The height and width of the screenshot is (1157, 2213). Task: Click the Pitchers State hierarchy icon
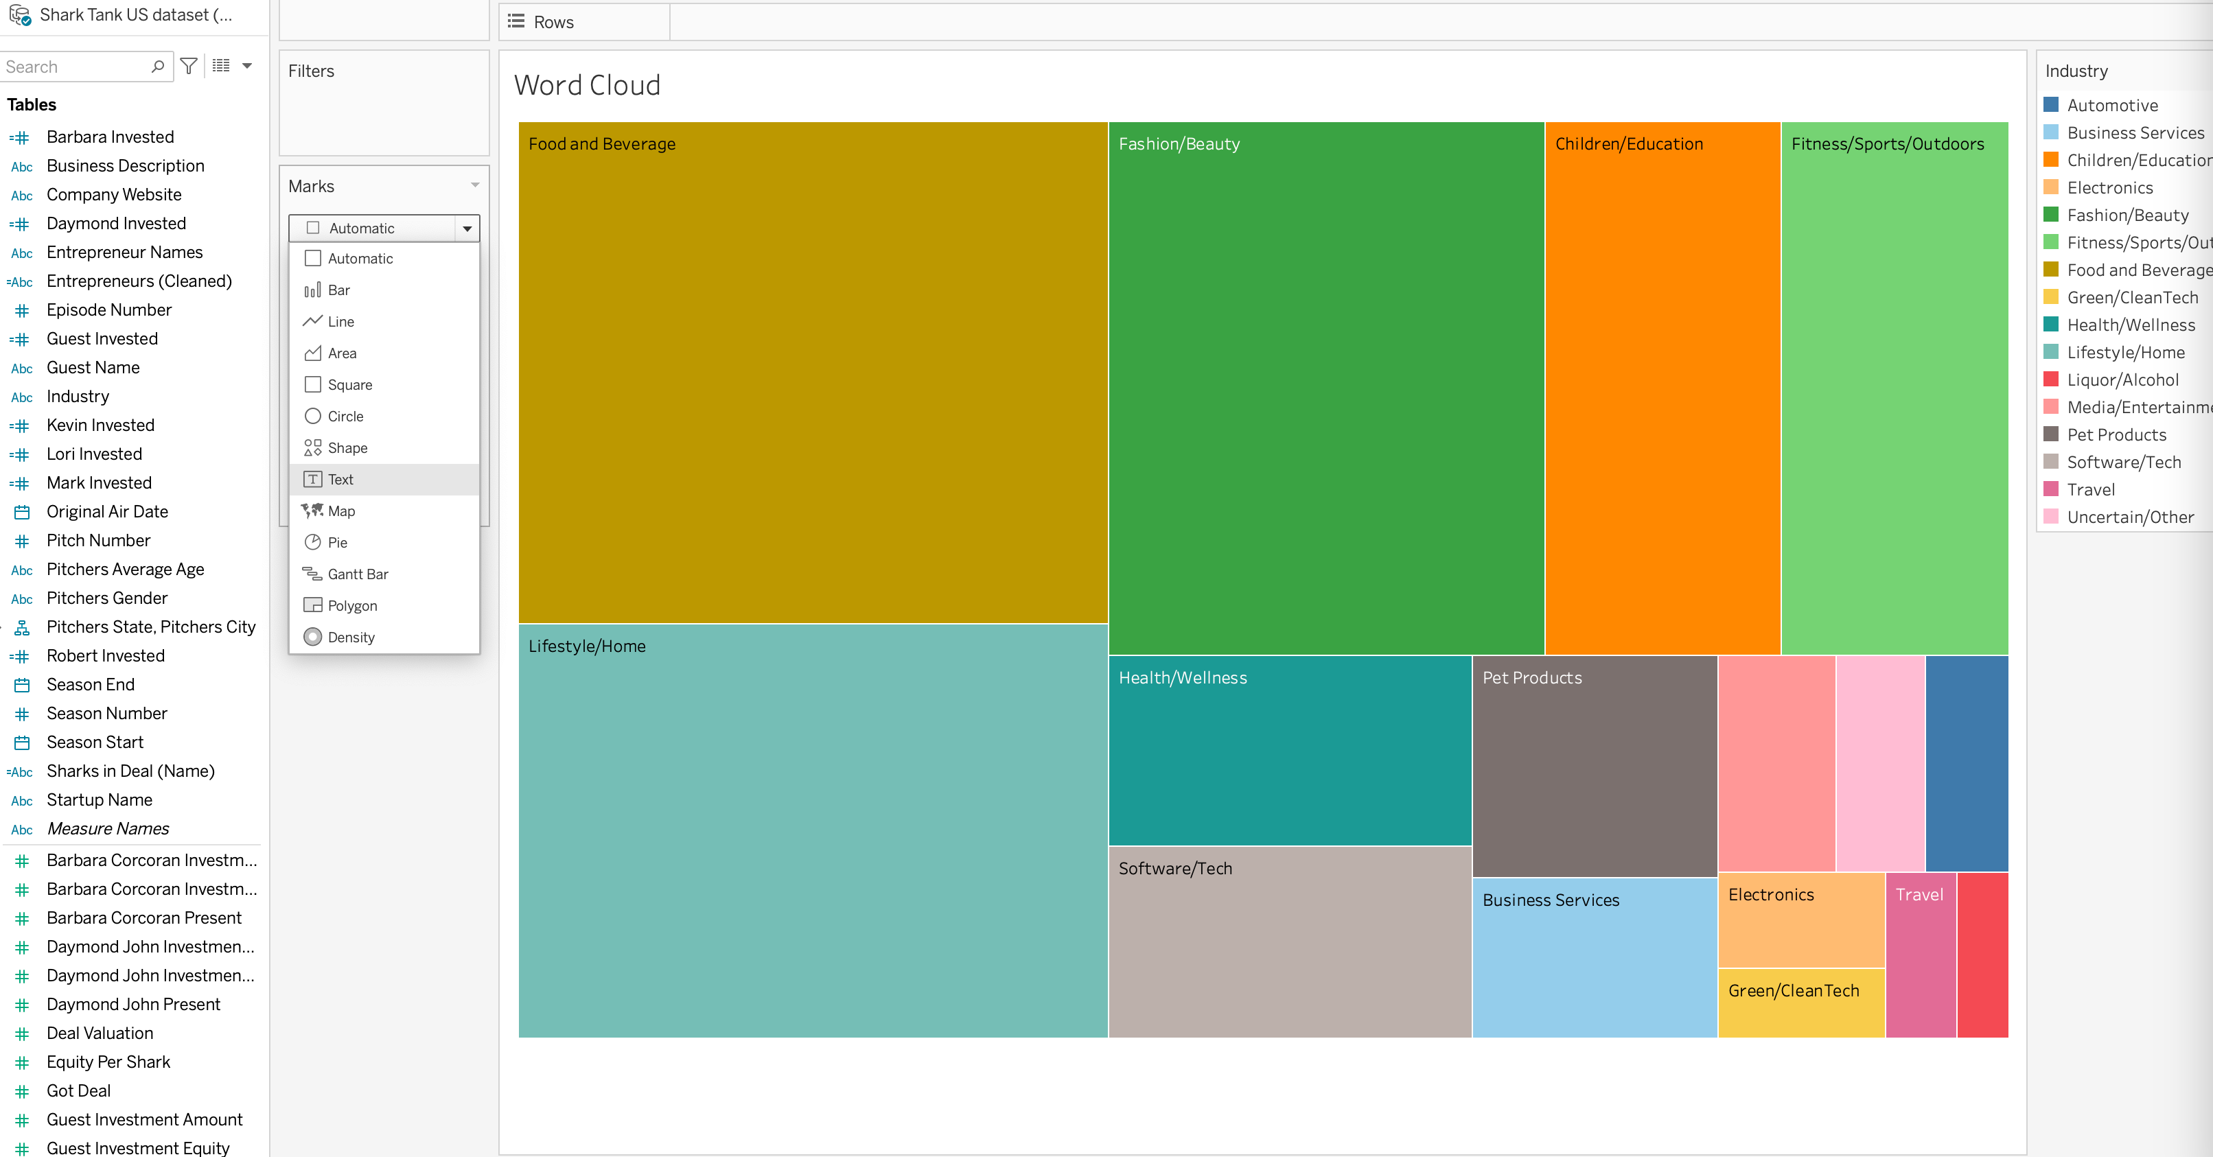[x=23, y=627]
